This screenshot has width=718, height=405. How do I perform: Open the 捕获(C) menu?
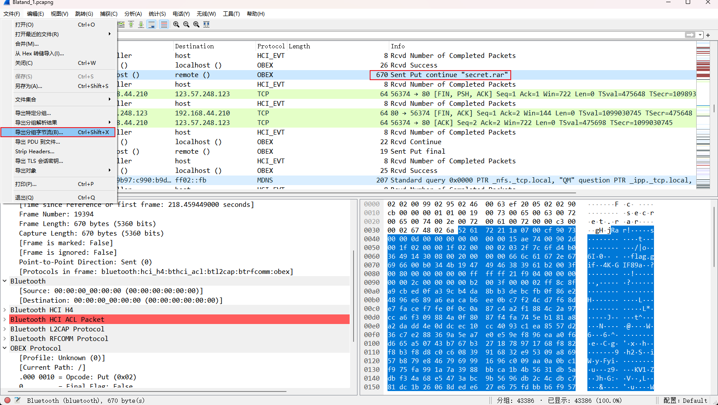click(109, 14)
